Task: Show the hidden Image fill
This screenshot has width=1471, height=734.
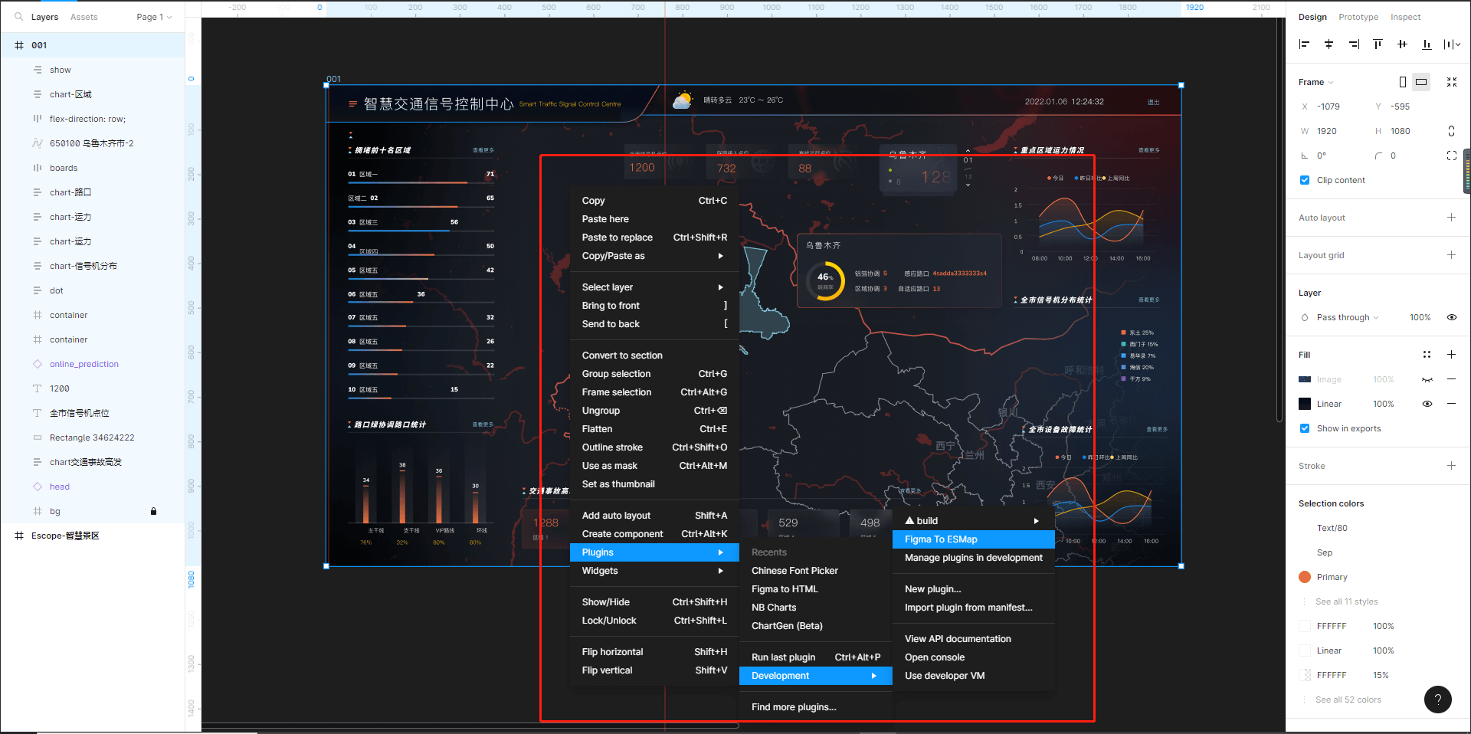Action: click(1427, 380)
